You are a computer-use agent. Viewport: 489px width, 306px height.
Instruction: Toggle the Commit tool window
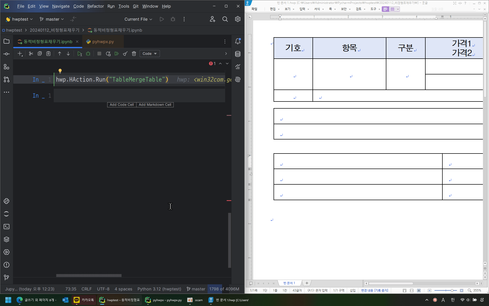[7, 54]
